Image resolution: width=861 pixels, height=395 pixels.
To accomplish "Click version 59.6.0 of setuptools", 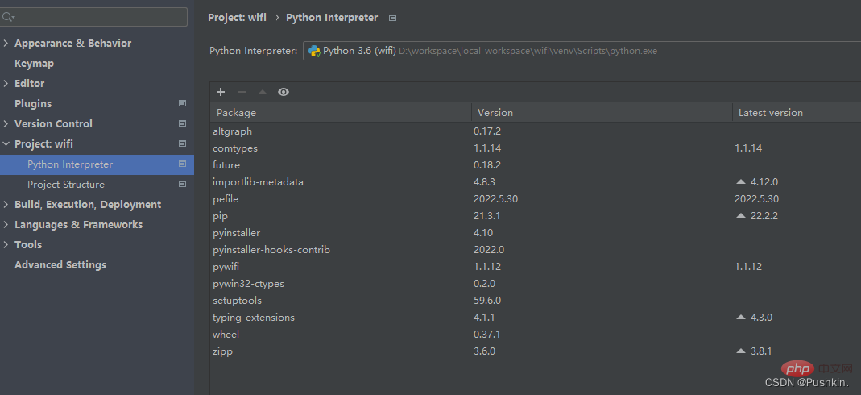I will (487, 301).
